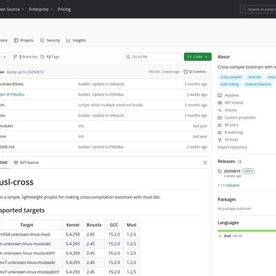
Task: Expand the Enterprise menu
Action: click(x=40, y=9)
